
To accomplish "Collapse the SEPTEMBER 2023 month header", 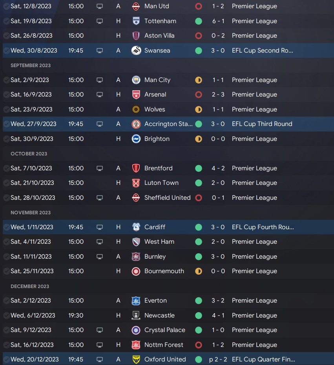I will pyautogui.click(x=31, y=66).
